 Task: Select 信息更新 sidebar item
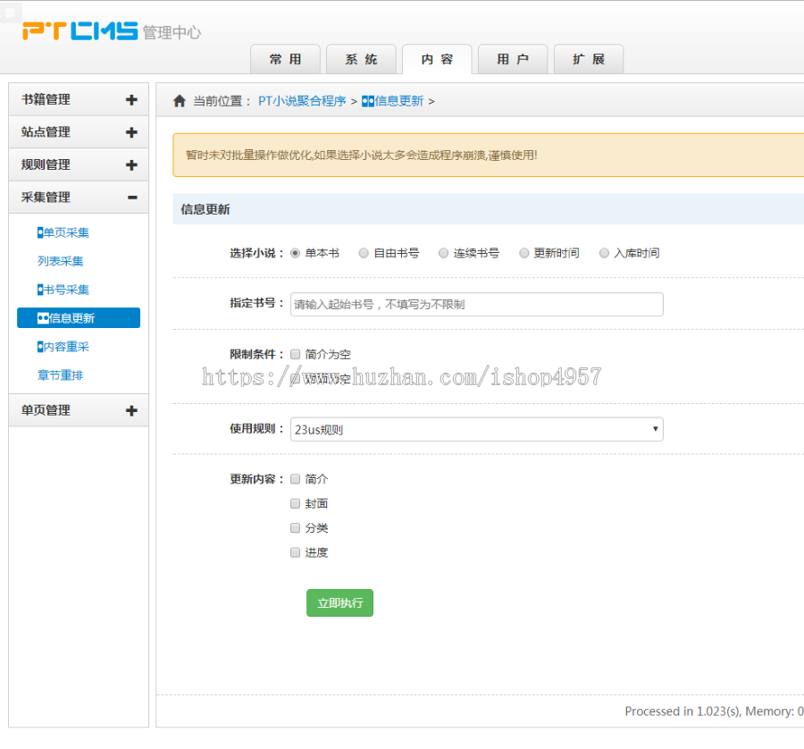click(x=79, y=318)
